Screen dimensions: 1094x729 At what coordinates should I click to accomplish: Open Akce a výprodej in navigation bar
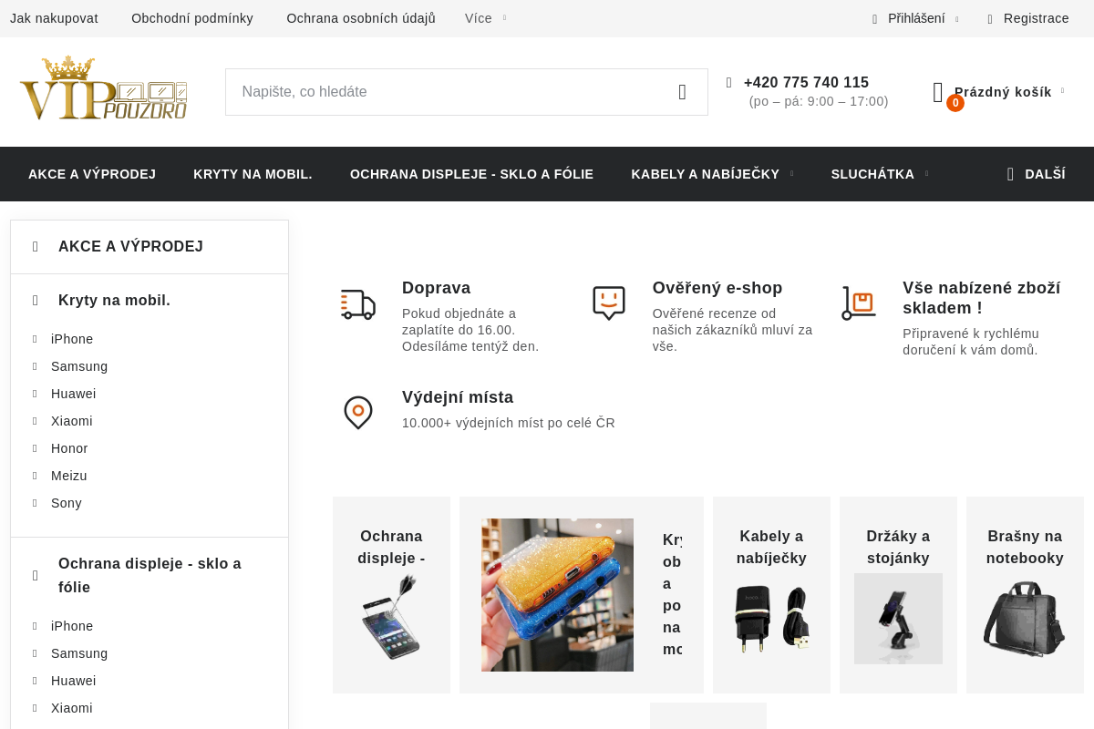pyautogui.click(x=92, y=174)
